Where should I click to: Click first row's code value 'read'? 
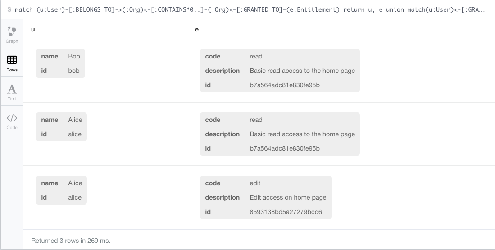click(x=256, y=56)
